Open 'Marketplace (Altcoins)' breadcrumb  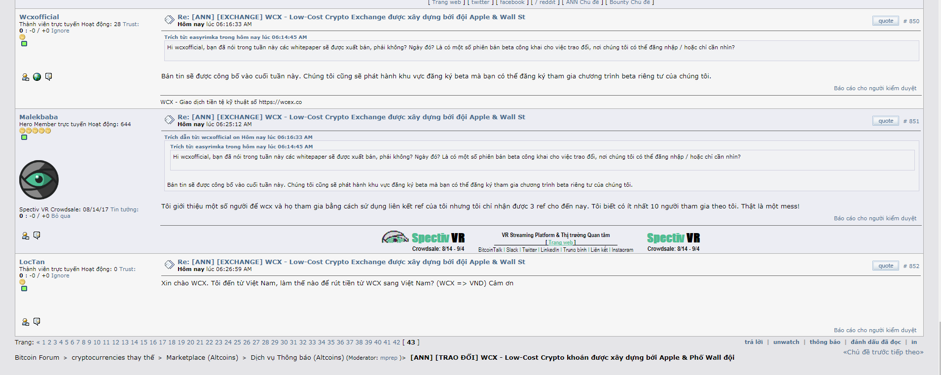tap(202, 357)
